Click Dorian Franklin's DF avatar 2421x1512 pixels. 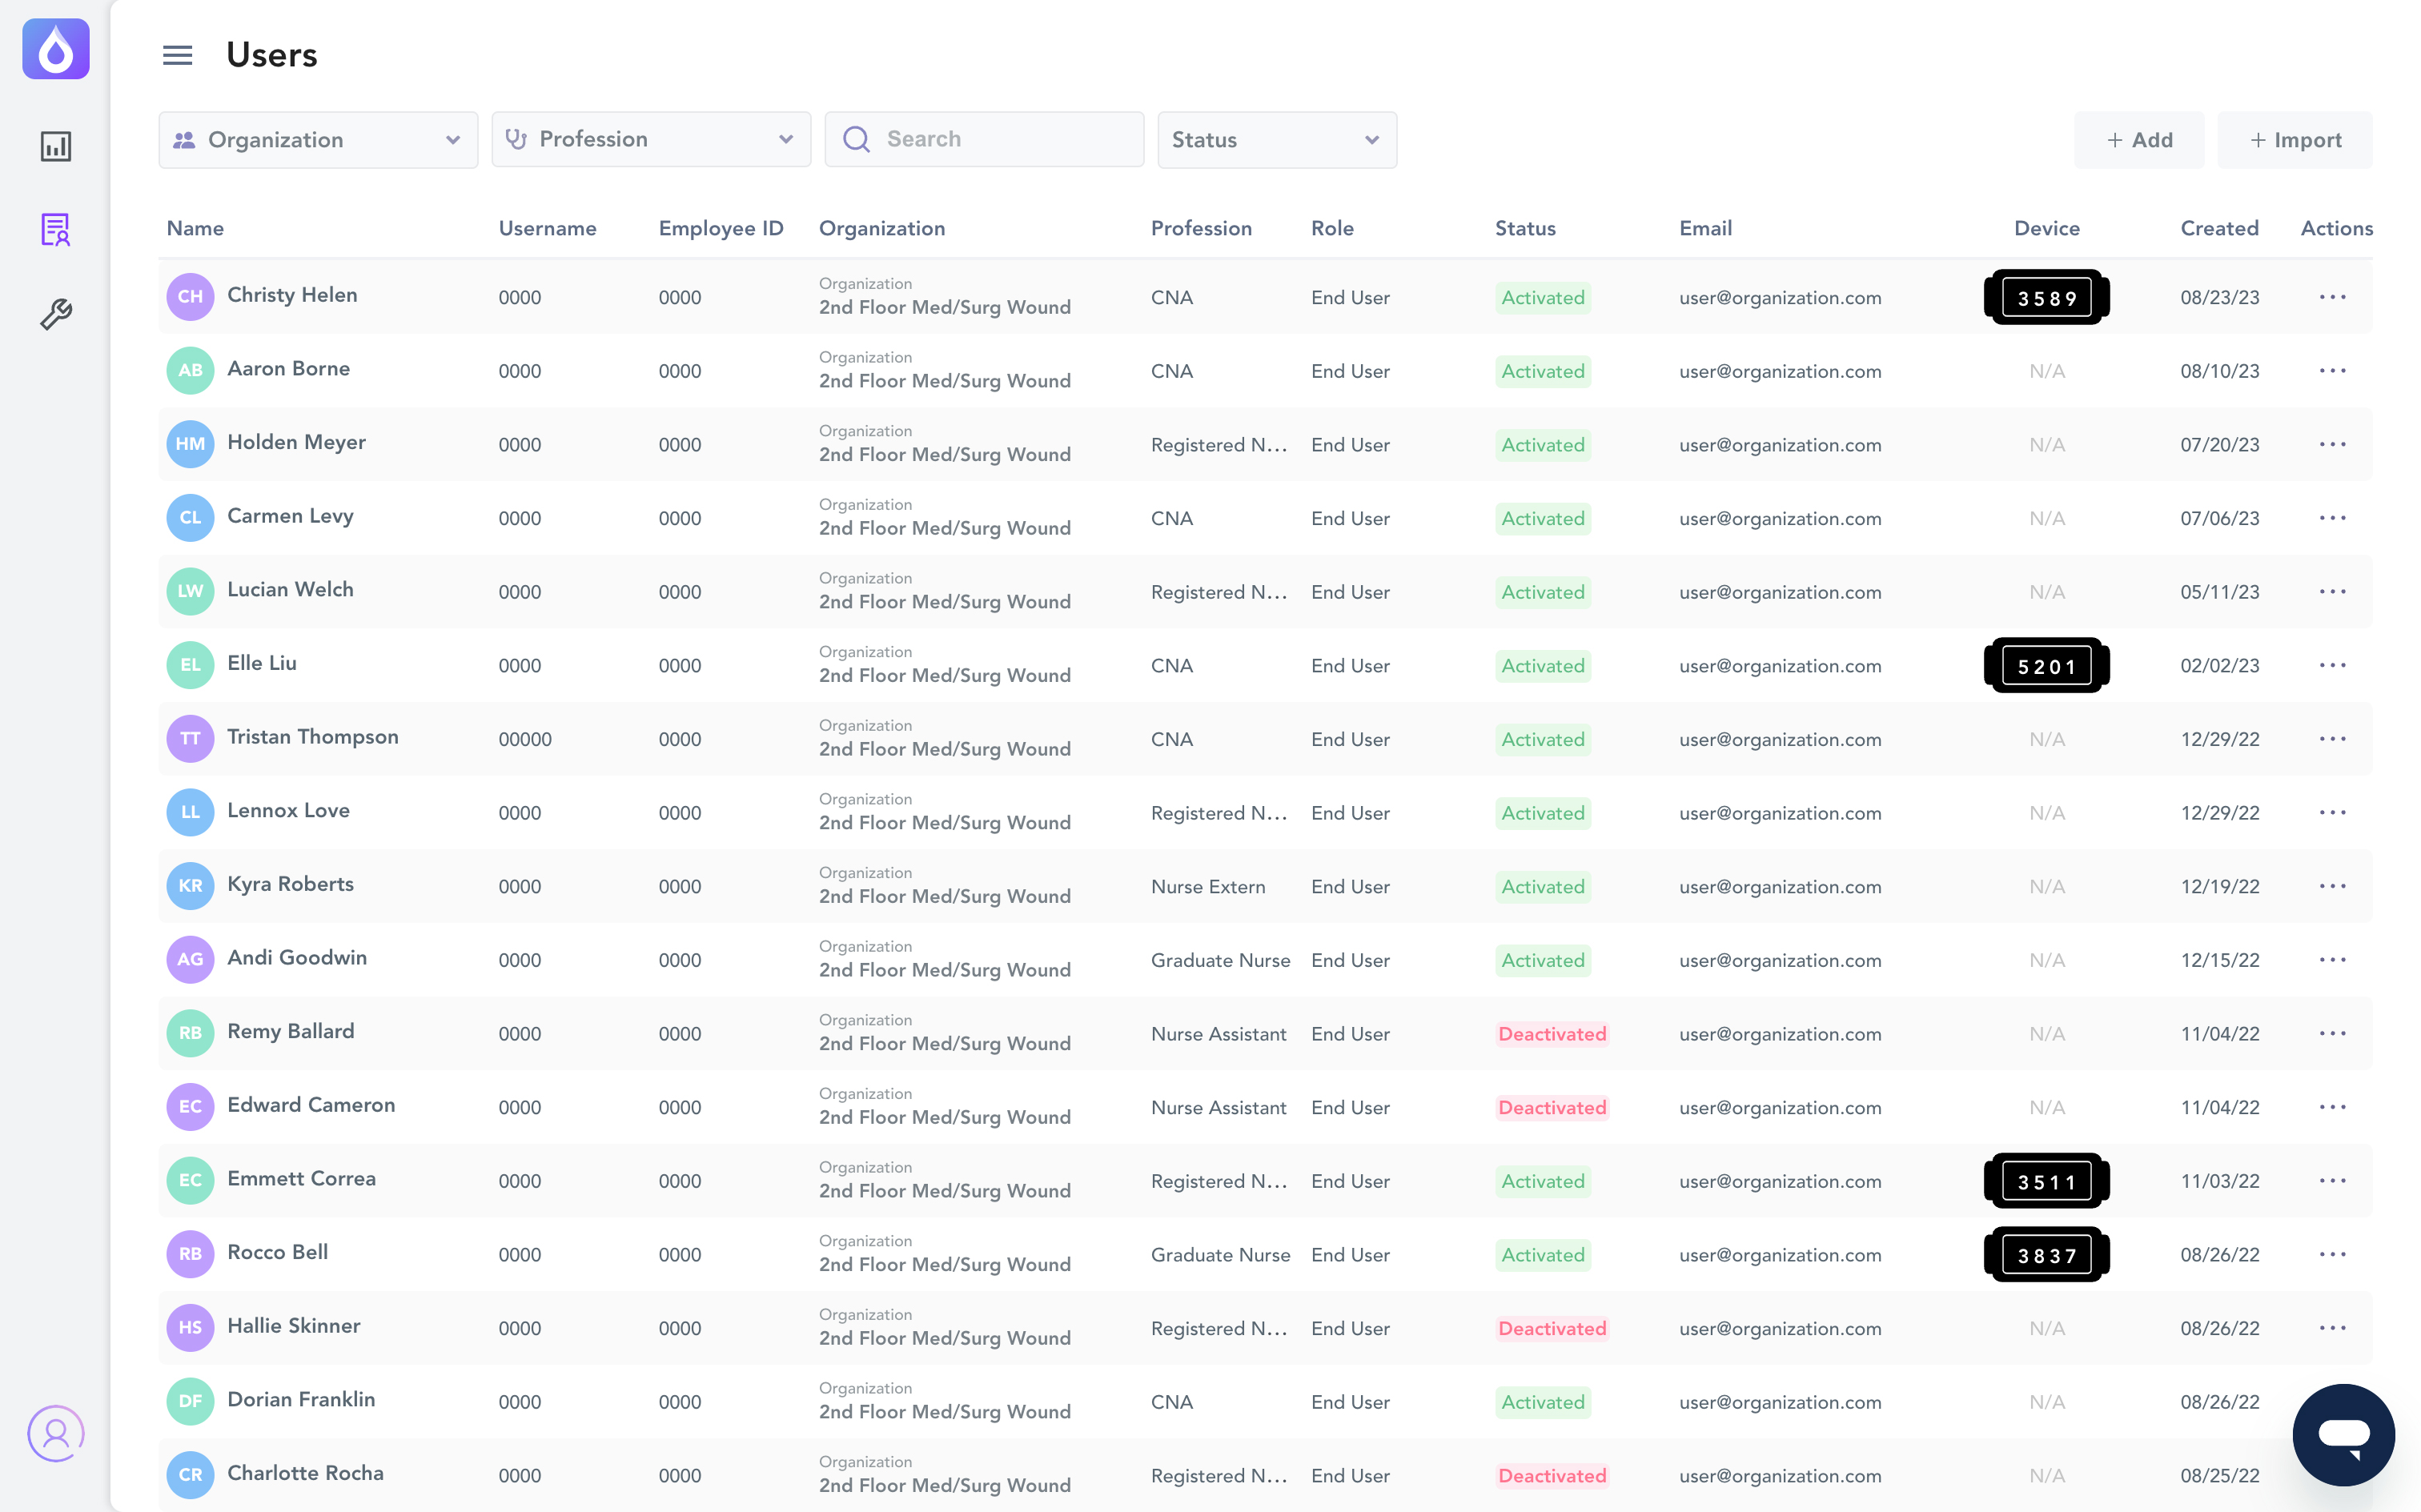click(190, 1402)
